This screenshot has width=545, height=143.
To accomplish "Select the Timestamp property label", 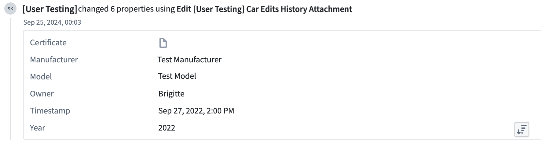I will (50, 110).
